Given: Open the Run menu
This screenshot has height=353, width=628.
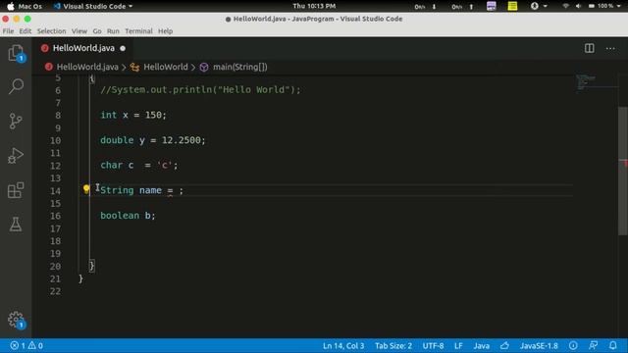Looking at the screenshot, I should click(x=113, y=30).
